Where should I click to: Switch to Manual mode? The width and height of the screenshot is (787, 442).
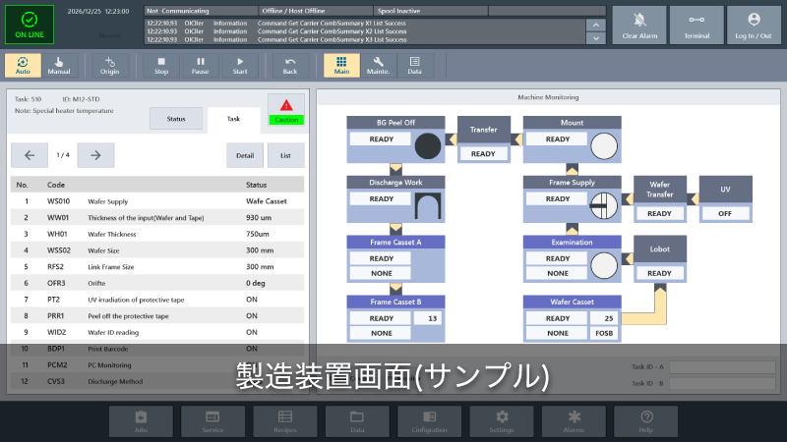coord(59,65)
